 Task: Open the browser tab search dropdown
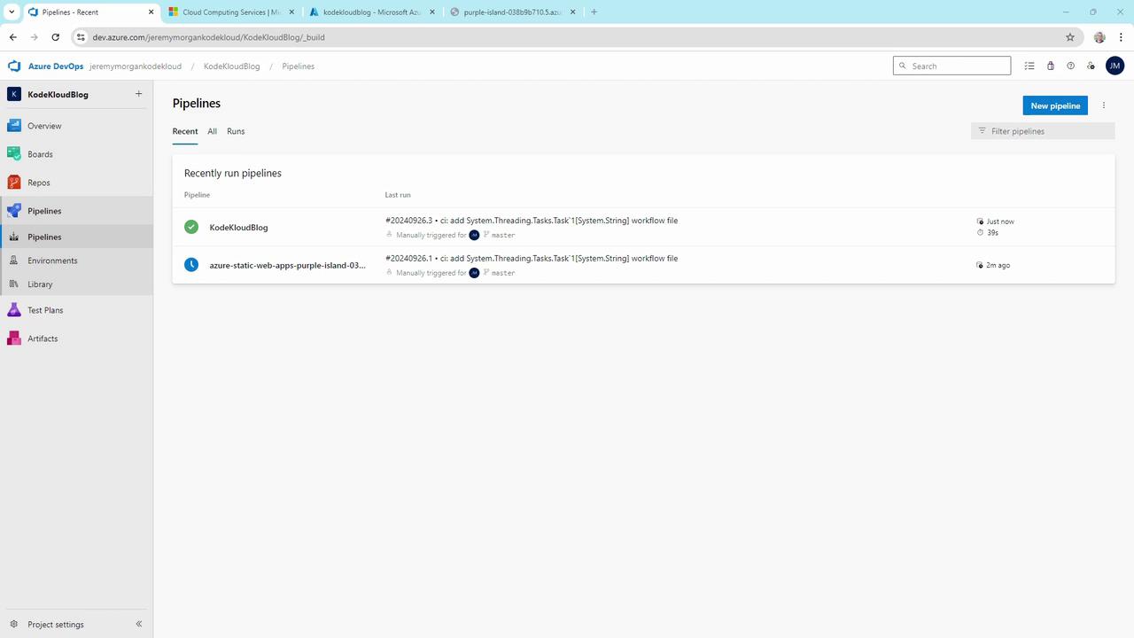(12, 12)
